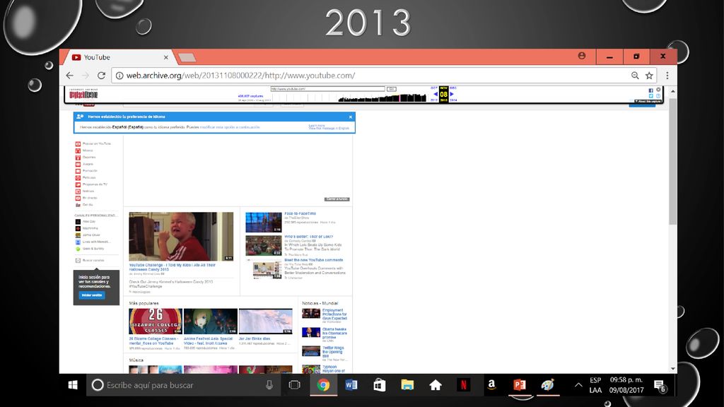724x407 pixels.
Task: Dismiss the language preference banner
Action: 351,117
